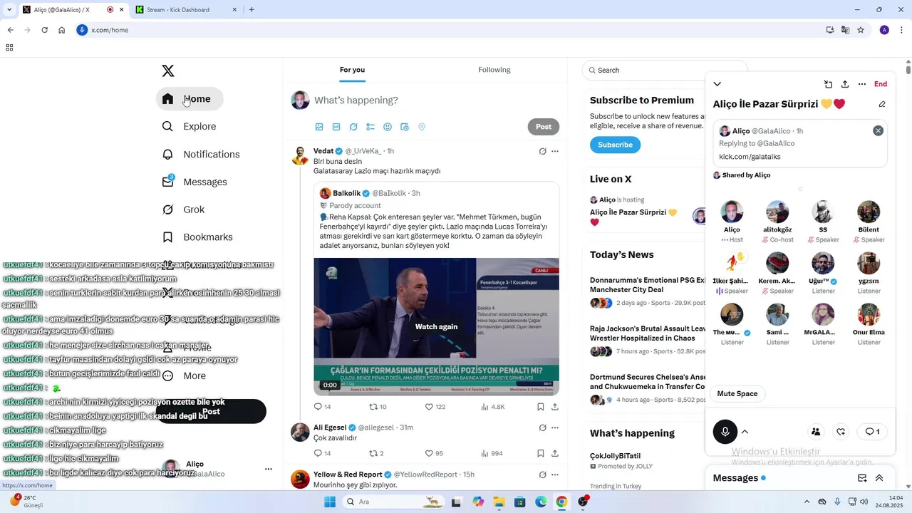Screen dimensions: 912x513
Task: Add a GIF to new post
Action: pos(336,127)
